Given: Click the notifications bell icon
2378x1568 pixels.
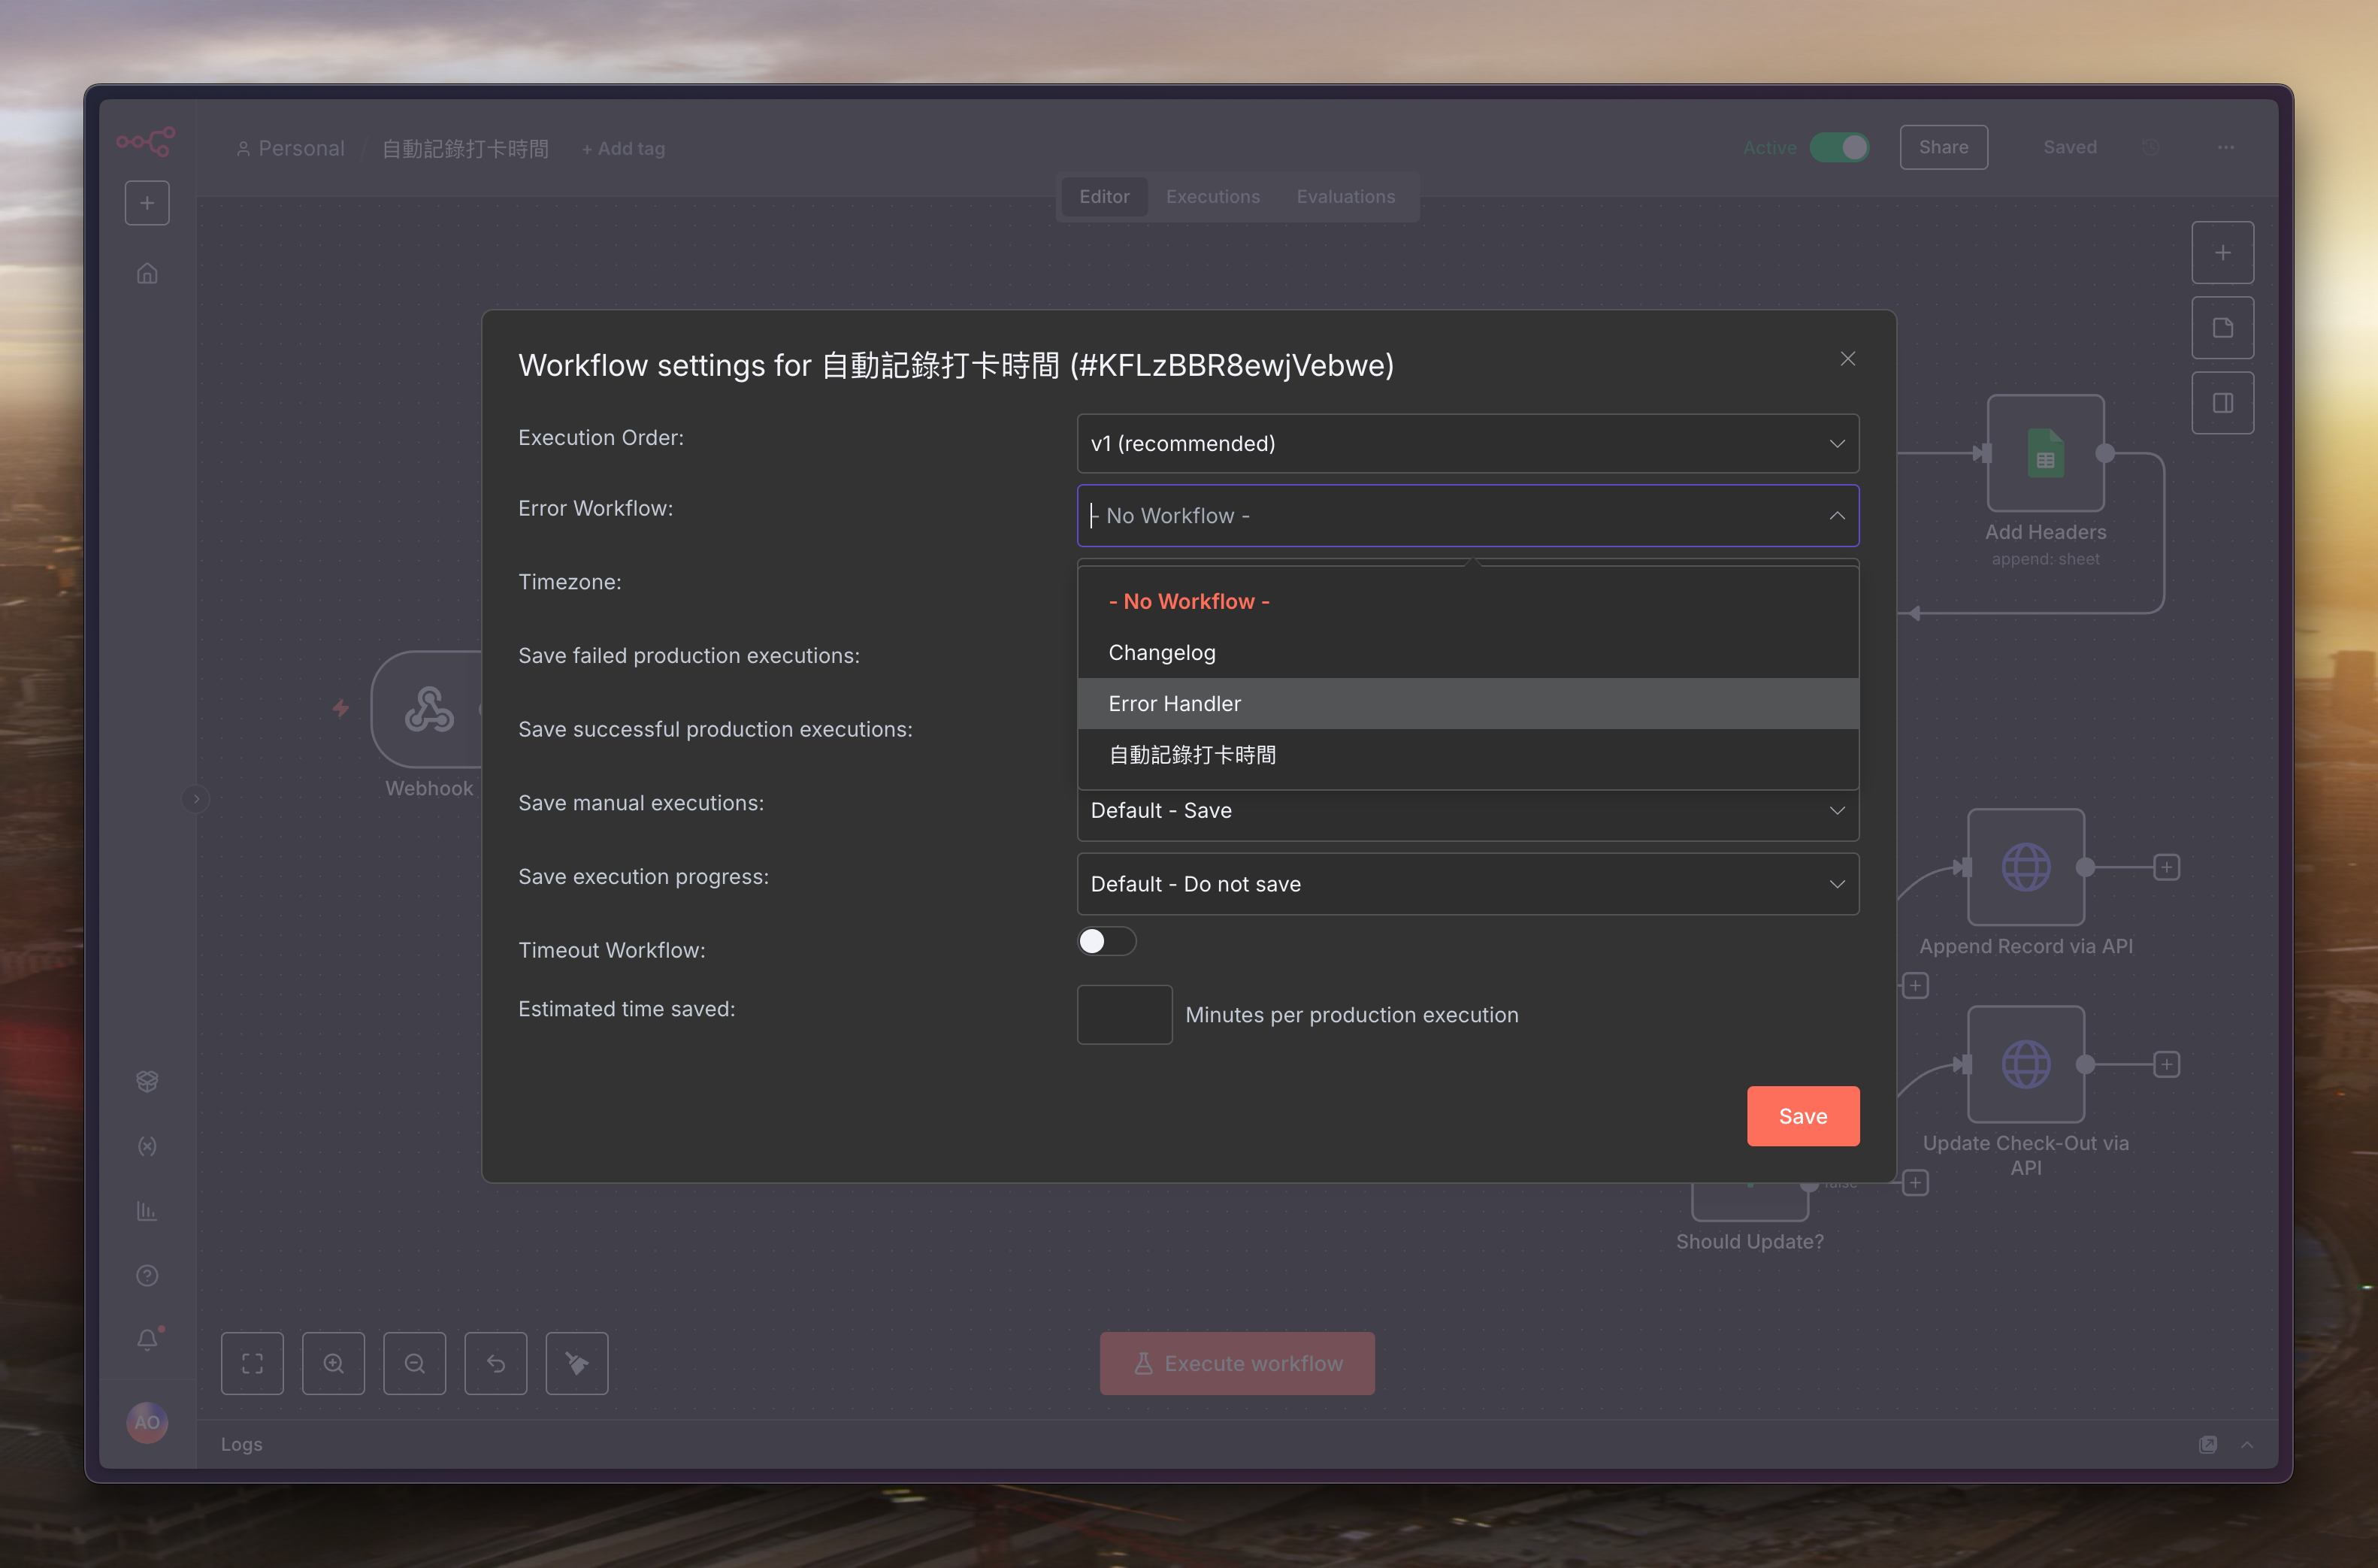Looking at the screenshot, I should [147, 1339].
